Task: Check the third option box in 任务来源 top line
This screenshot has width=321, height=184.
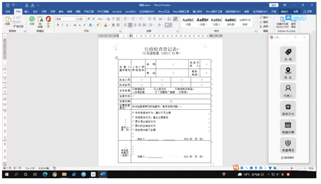Action: tap(176, 89)
